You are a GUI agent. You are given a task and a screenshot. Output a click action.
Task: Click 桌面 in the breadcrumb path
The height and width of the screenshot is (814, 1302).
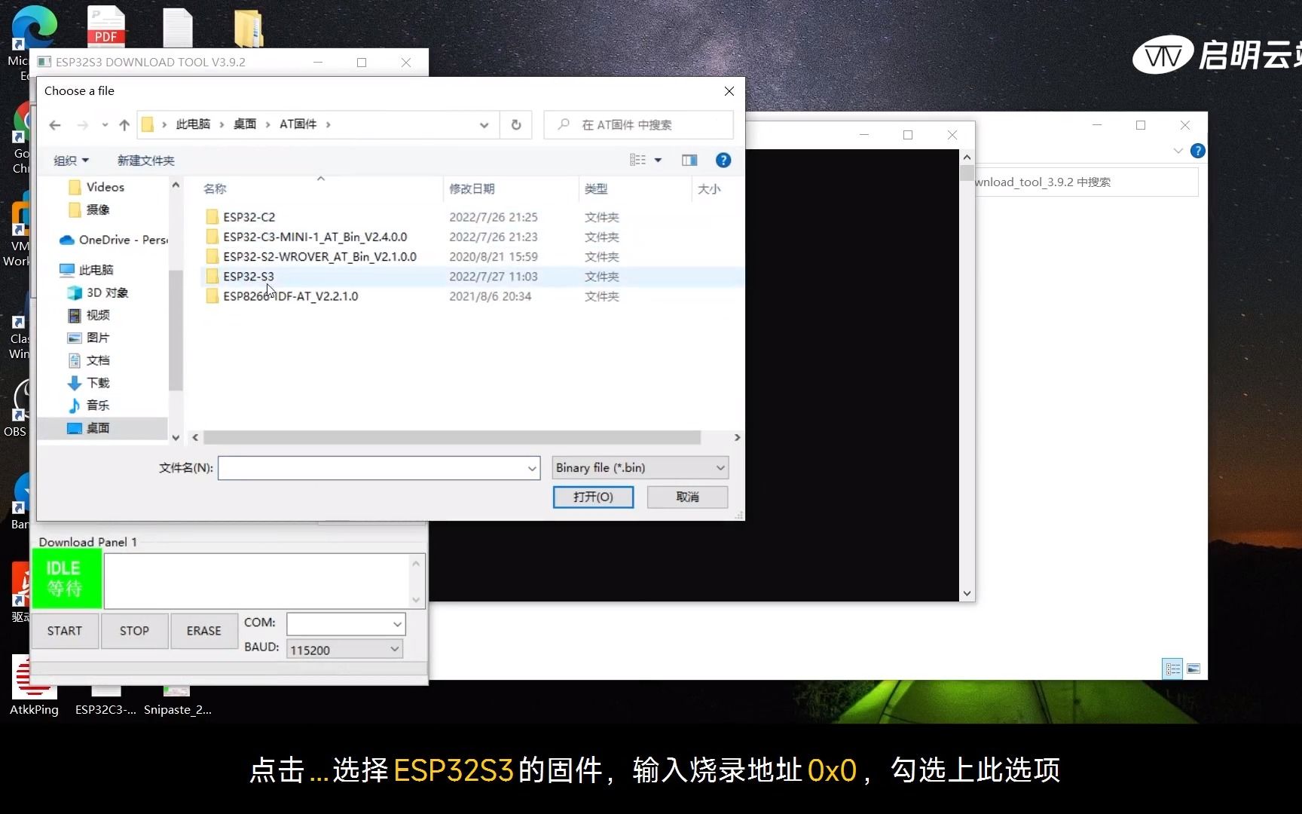coord(244,124)
